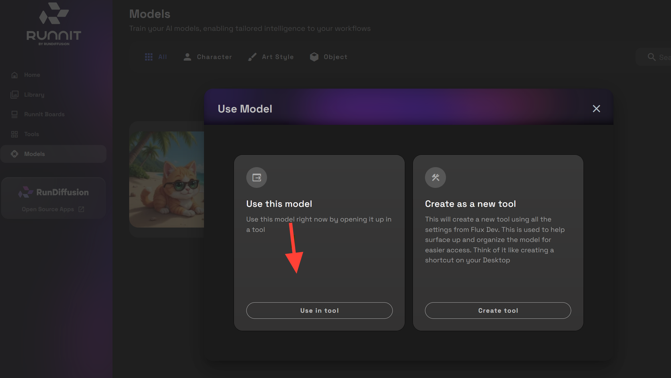This screenshot has width=671, height=378.
Task: Click the export icon on Use this model card
Action: pos(256,177)
